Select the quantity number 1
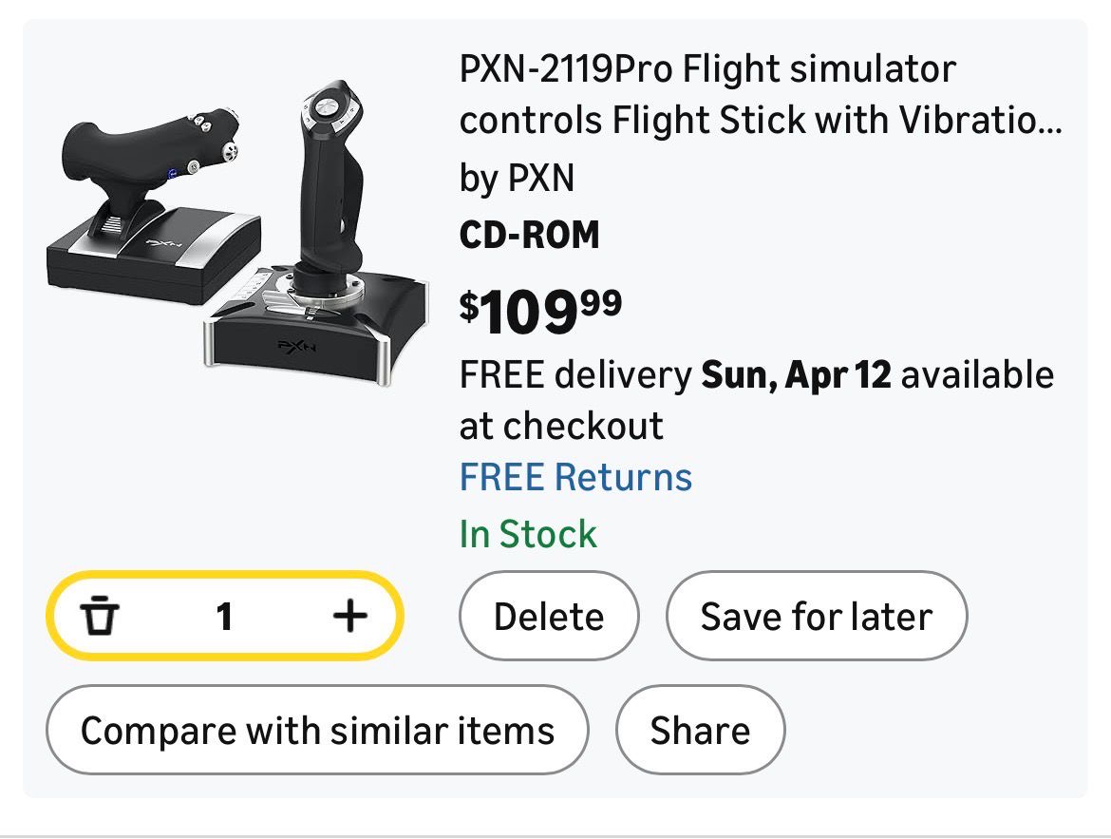Viewport: 1111px width, 839px height. (224, 617)
